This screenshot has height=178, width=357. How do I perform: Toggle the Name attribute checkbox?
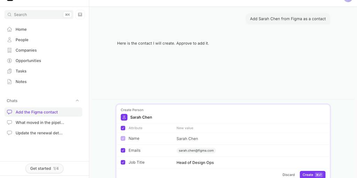[123, 138]
